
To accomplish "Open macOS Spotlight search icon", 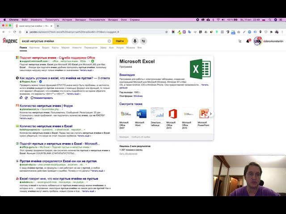I will coord(270,20).
